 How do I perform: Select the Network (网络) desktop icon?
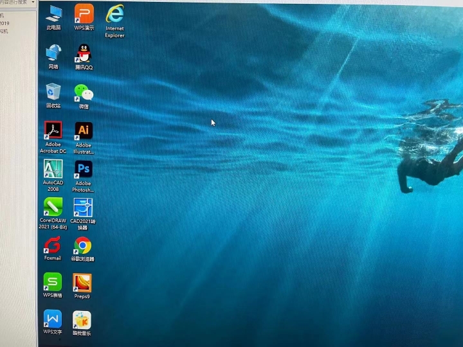pos(53,53)
